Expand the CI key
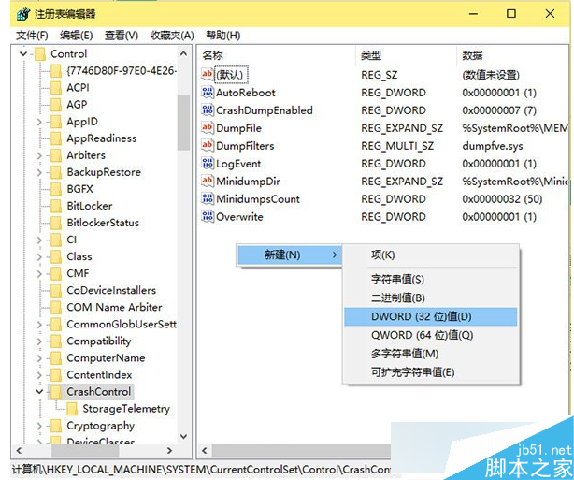This screenshot has height=480, width=574. (x=39, y=240)
